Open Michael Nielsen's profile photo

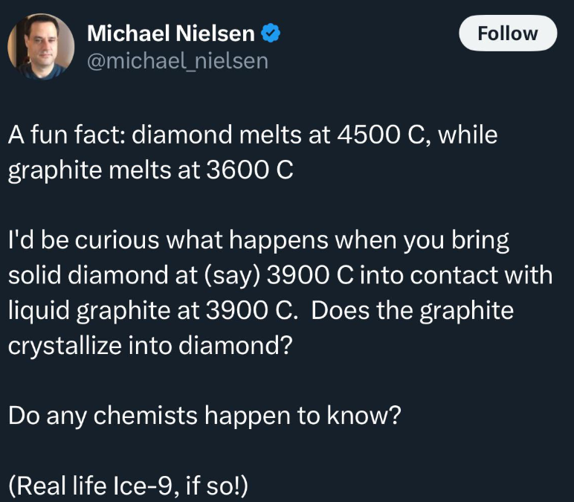(41, 46)
